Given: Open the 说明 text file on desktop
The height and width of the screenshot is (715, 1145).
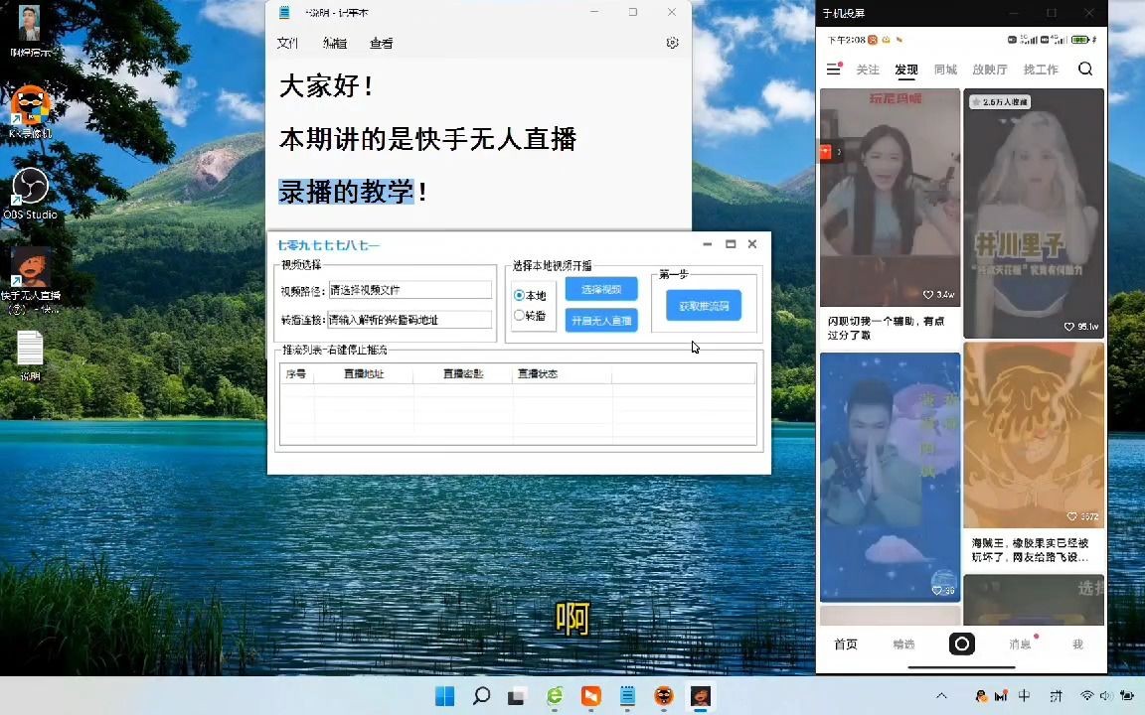Looking at the screenshot, I should point(30,356).
